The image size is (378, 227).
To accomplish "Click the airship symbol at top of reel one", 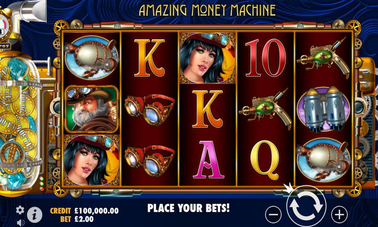I will click(x=91, y=58).
